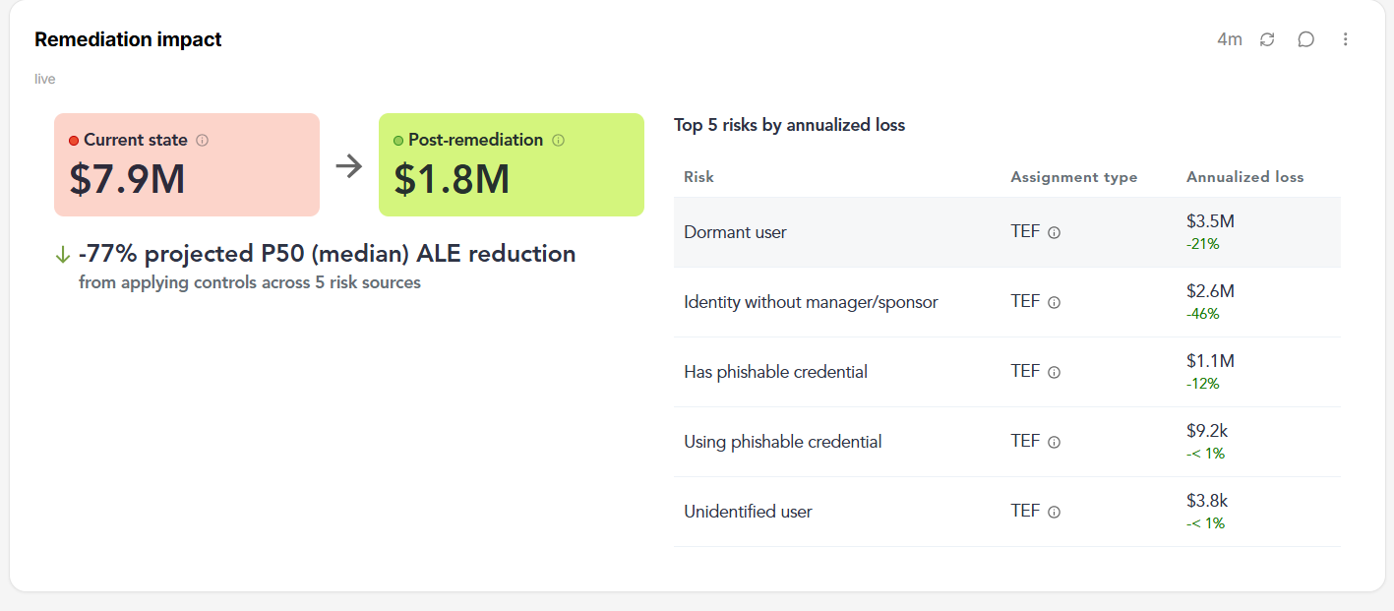This screenshot has width=1394, height=611.
Task: Click info icon next to Current state
Action: 203,141
